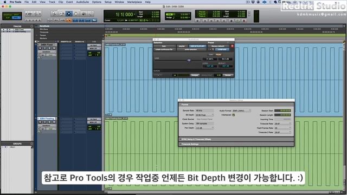
Task: Toggle the Interleaved checkbox in Session Setup
Action: click(x=234, y=115)
